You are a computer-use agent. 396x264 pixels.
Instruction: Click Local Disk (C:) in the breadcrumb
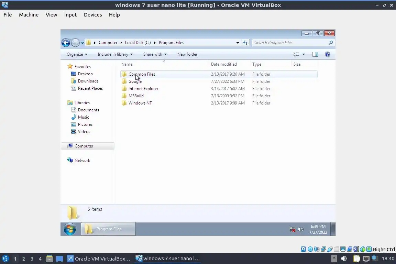tap(138, 42)
